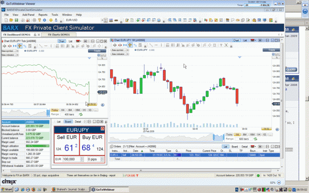
Task: Click the open folder icon in main toolbar
Action: 11,20
